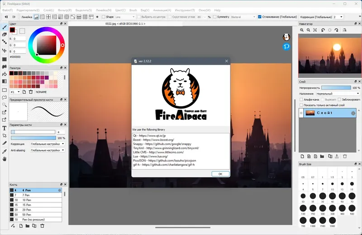
Task: Open the Редактировать(E) menu
Action: click(28, 10)
